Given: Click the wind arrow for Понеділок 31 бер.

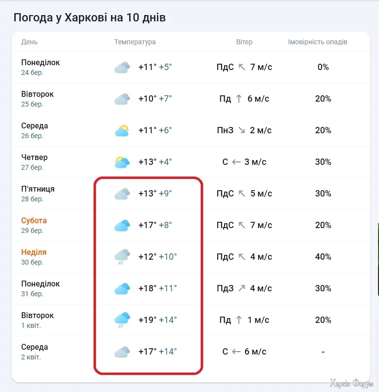Looking at the screenshot, I should point(242,288).
